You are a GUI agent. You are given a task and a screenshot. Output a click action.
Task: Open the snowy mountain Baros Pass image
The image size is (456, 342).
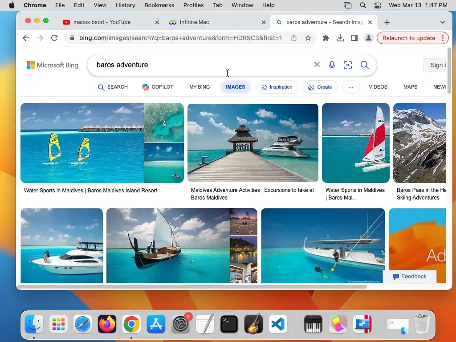tap(419, 143)
